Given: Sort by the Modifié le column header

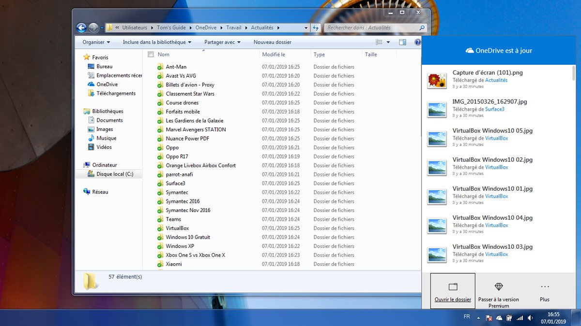Looking at the screenshot, I should tap(285, 55).
